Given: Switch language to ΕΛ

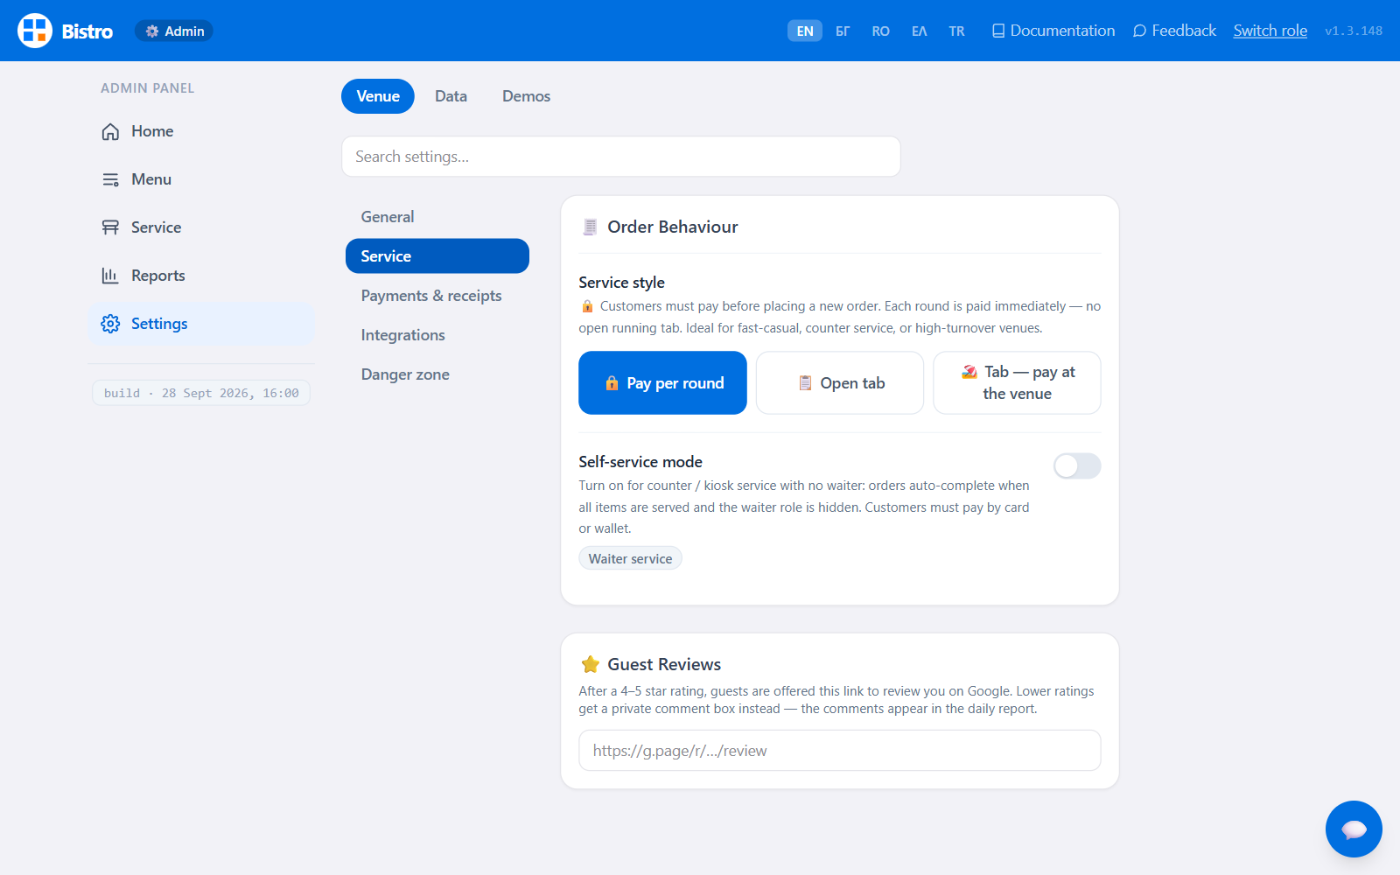Looking at the screenshot, I should coord(919,31).
